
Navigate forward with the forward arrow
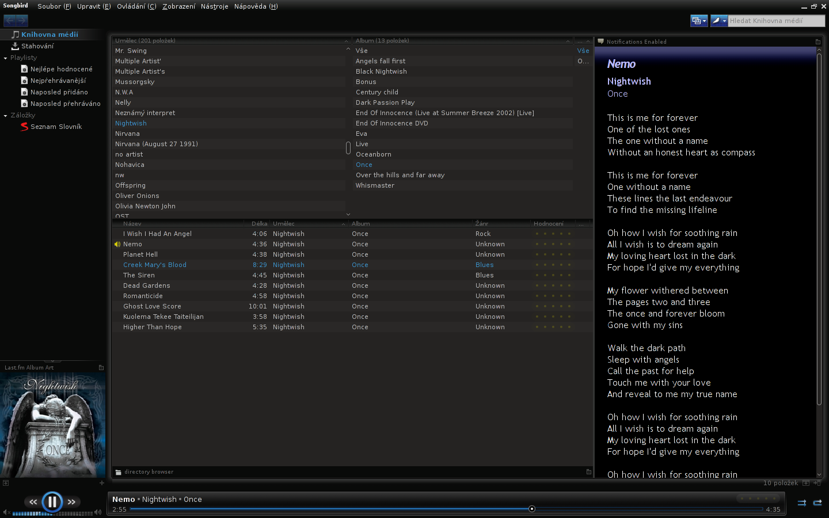click(22, 20)
